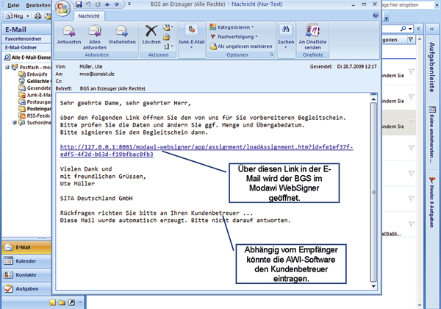Open the modawi-websigner hyperlink in message

coord(206,151)
